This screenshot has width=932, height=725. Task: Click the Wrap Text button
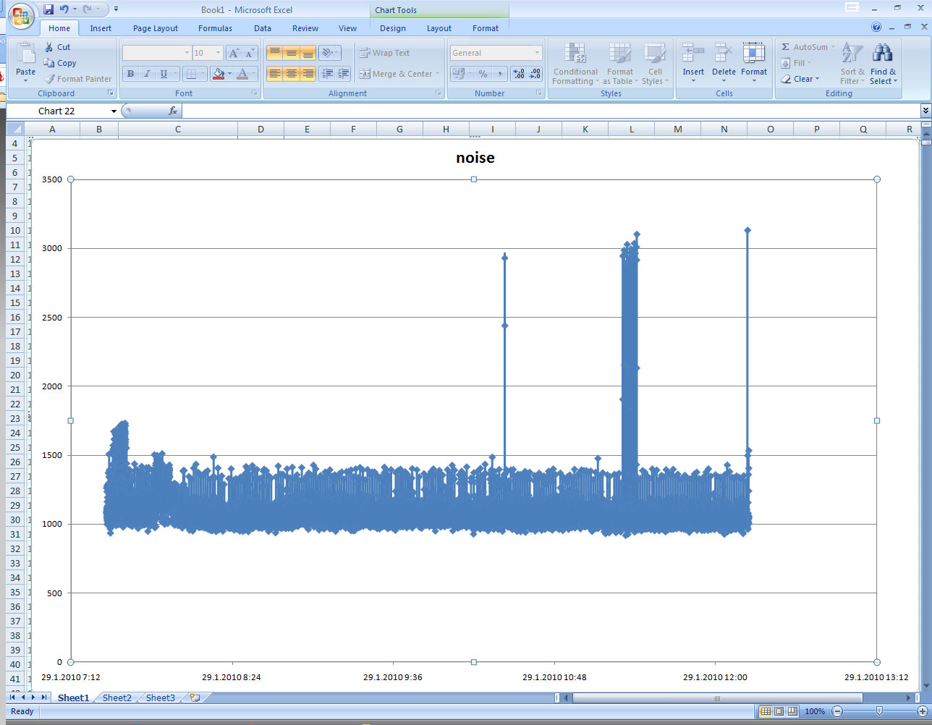click(x=385, y=53)
